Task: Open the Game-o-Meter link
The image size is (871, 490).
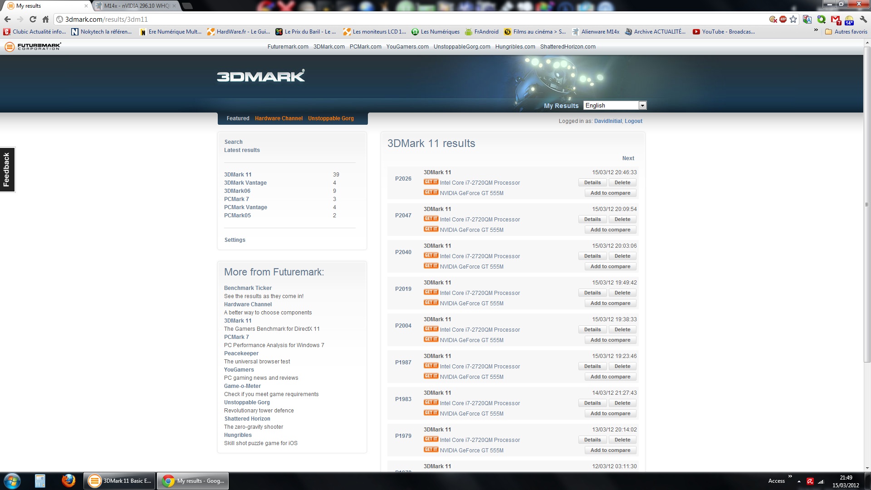Action: coord(242,386)
